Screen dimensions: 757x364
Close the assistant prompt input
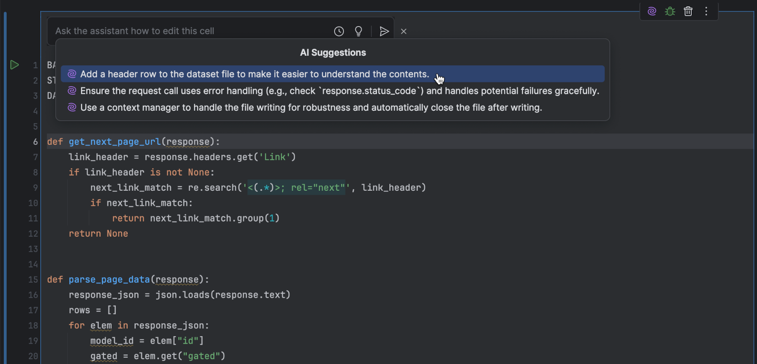coord(404,31)
